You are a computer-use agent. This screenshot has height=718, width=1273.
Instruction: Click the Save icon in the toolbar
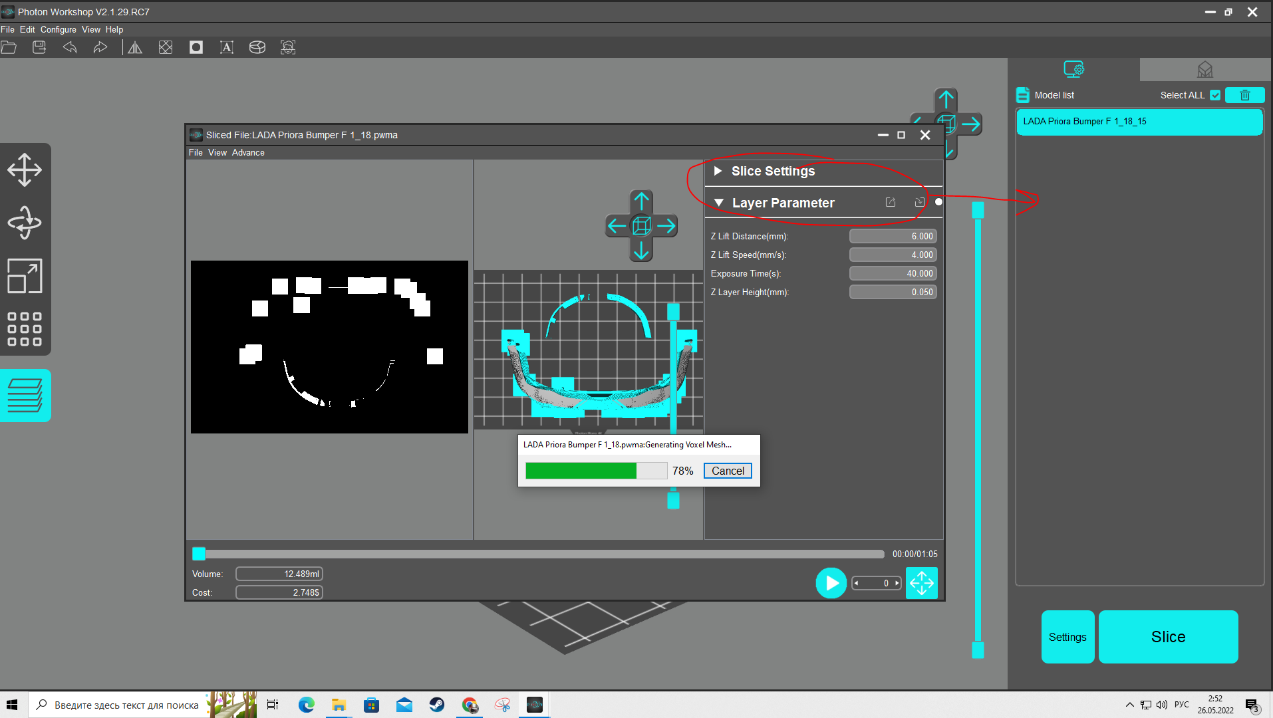39,47
